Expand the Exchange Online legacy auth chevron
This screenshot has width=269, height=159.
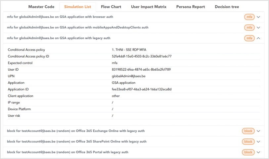tap(258, 131)
